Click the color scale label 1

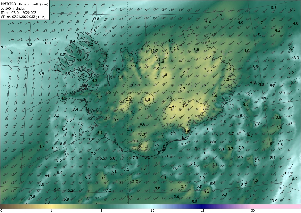point(51,211)
